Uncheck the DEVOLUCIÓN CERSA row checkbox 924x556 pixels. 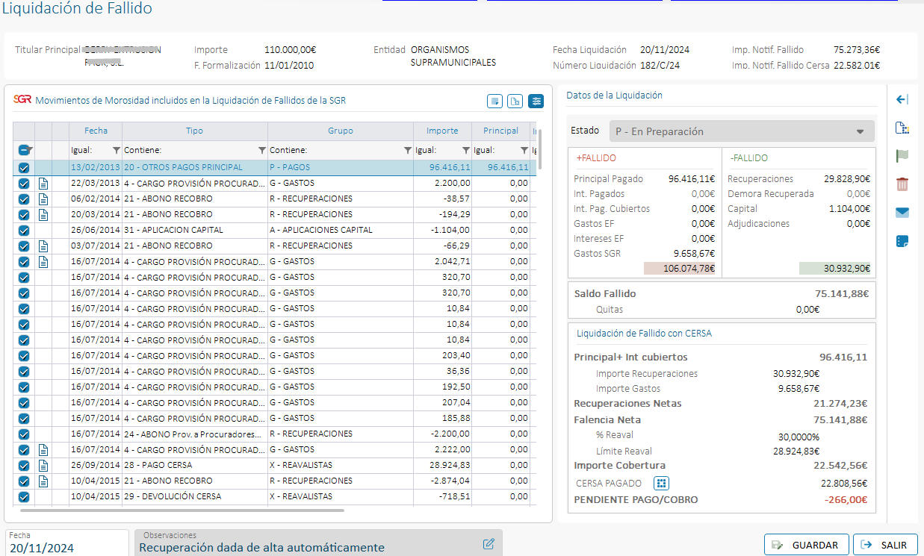click(x=23, y=496)
